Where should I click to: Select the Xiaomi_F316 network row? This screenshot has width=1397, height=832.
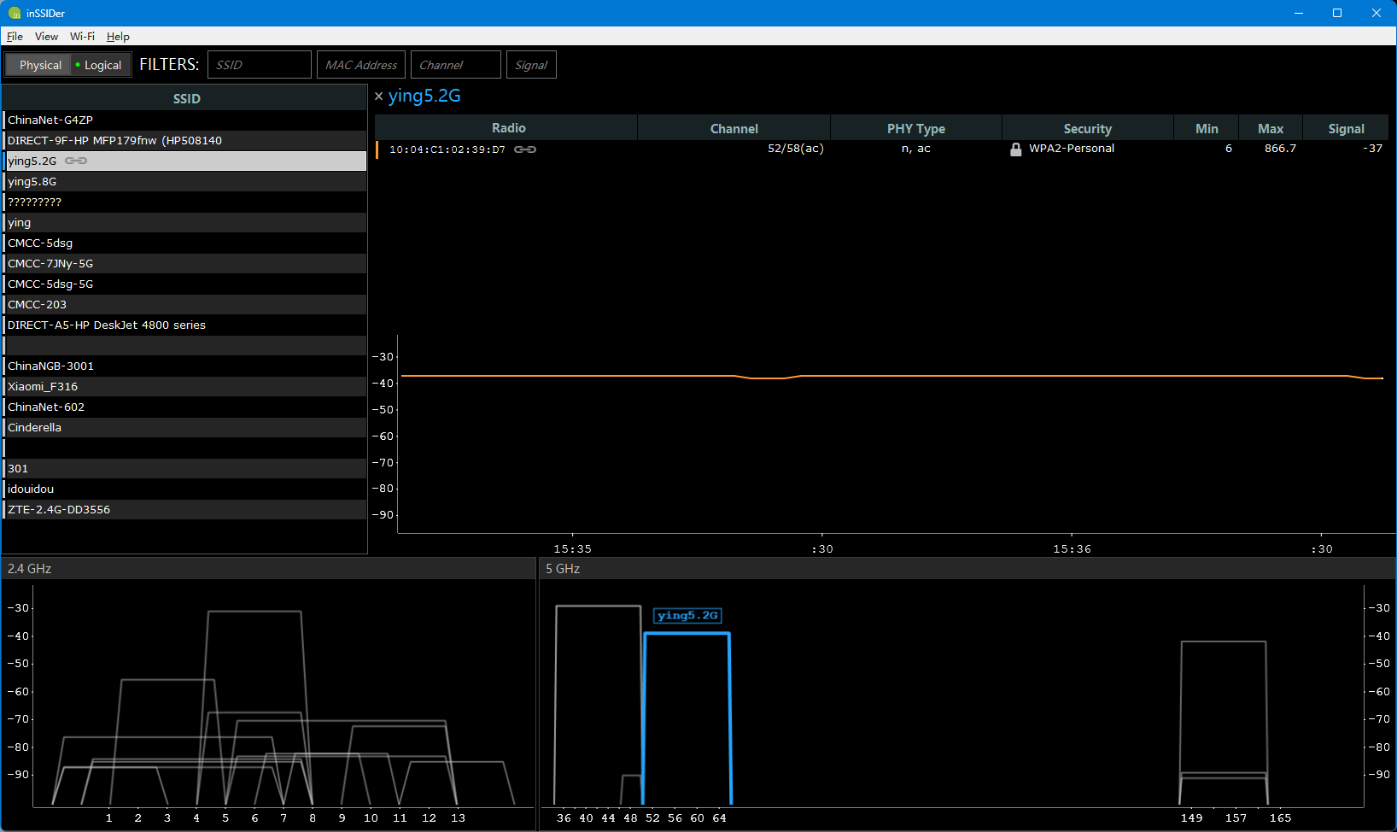(x=43, y=387)
